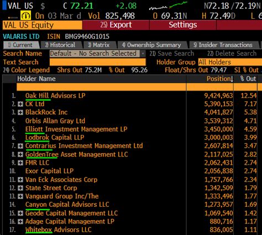Open the Holder Group All Holders dropdown
This screenshot has width=262, height=235.
tap(230, 62)
